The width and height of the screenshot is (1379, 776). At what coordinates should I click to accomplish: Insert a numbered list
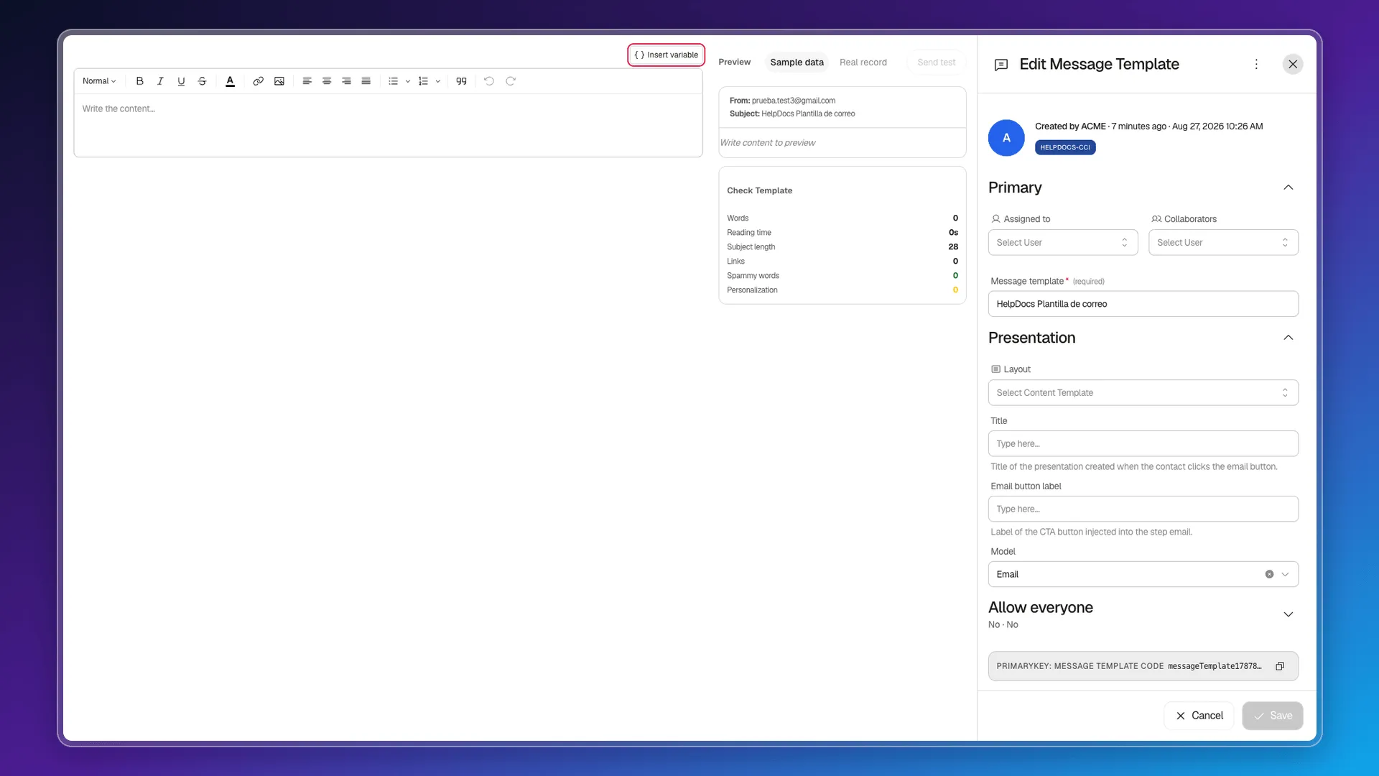pyautogui.click(x=423, y=81)
